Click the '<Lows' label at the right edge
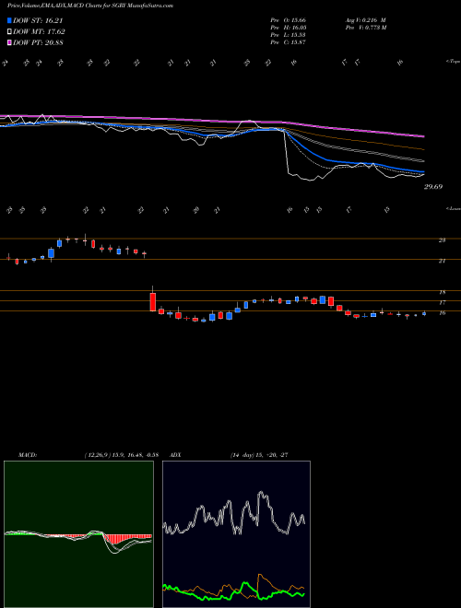The width and height of the screenshot is (461, 608). pyautogui.click(x=454, y=208)
